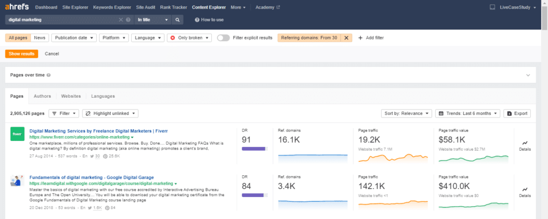Open Details chart for the Fiverr result
548x219 pixels.
[x=524, y=146]
